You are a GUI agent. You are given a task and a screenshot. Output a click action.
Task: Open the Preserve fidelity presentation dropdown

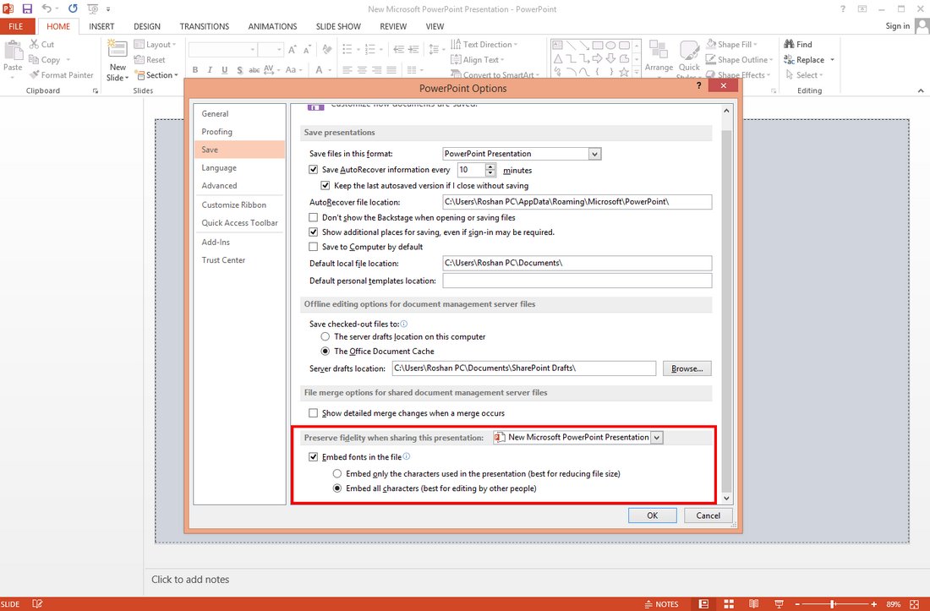pos(657,437)
